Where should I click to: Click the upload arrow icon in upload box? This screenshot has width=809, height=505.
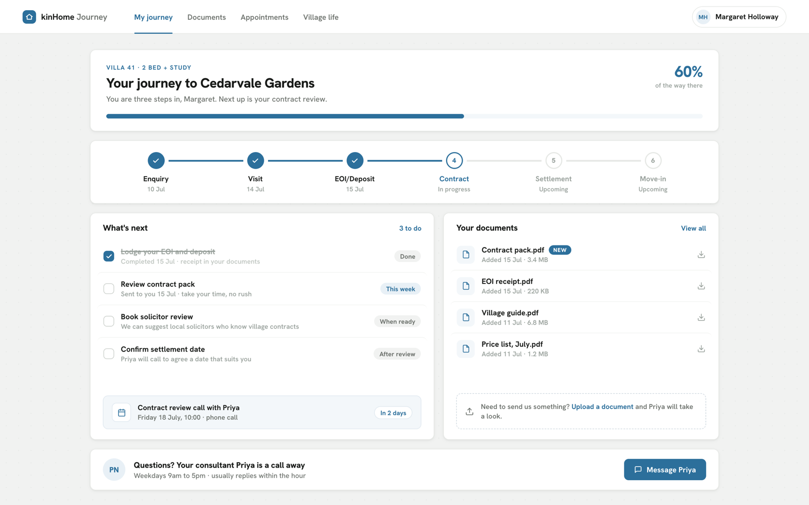[x=469, y=411]
